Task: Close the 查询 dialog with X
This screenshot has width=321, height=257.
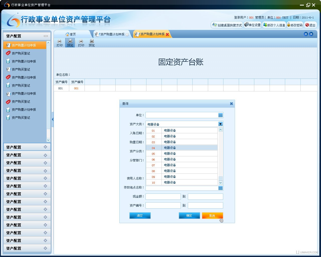Action: (x=231, y=104)
